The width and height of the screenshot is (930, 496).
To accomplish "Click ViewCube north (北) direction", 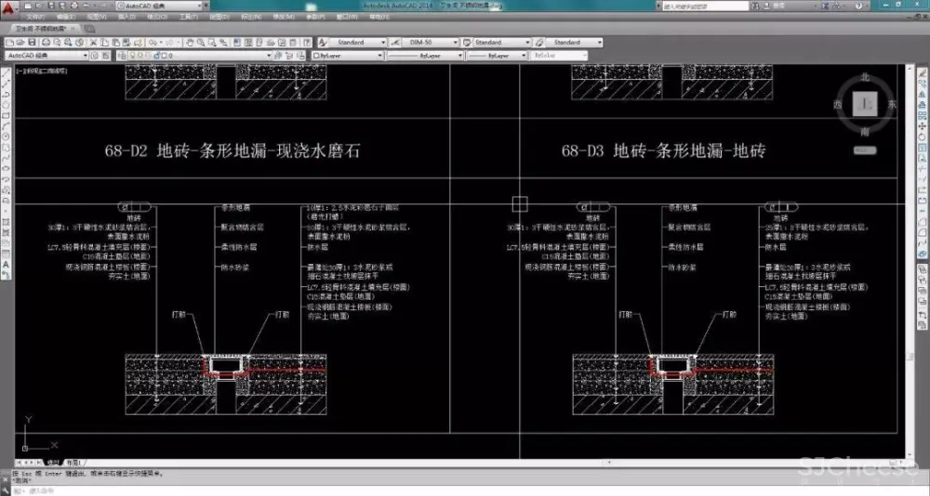I will 865,77.
